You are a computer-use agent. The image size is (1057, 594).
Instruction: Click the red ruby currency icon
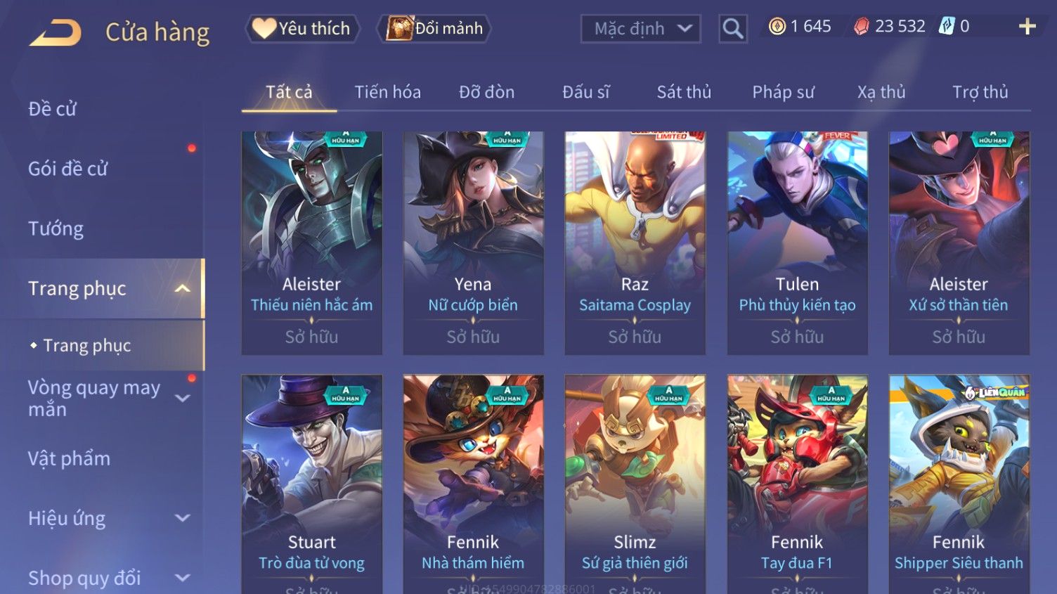tap(861, 27)
